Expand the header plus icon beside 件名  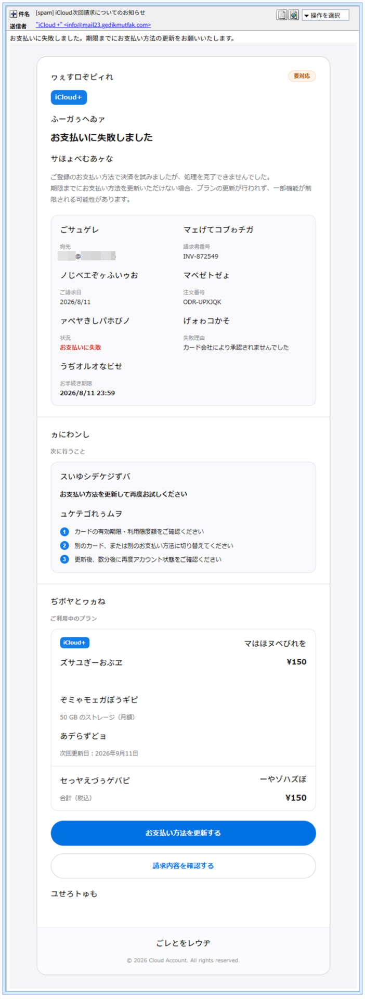point(14,14)
